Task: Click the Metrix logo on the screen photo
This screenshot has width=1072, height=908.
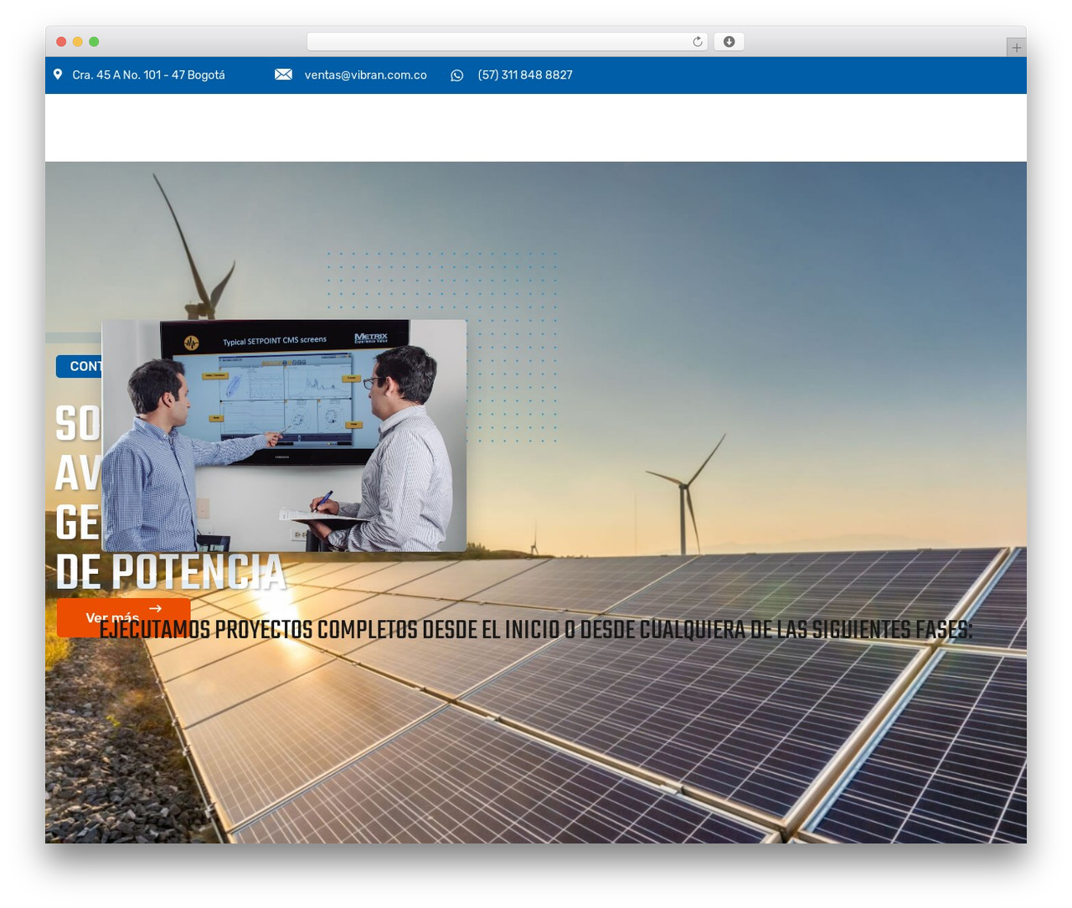Action: [370, 338]
